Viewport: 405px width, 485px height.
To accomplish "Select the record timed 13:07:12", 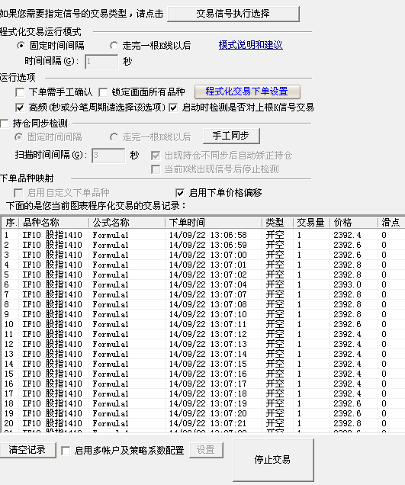I will 203,334.
